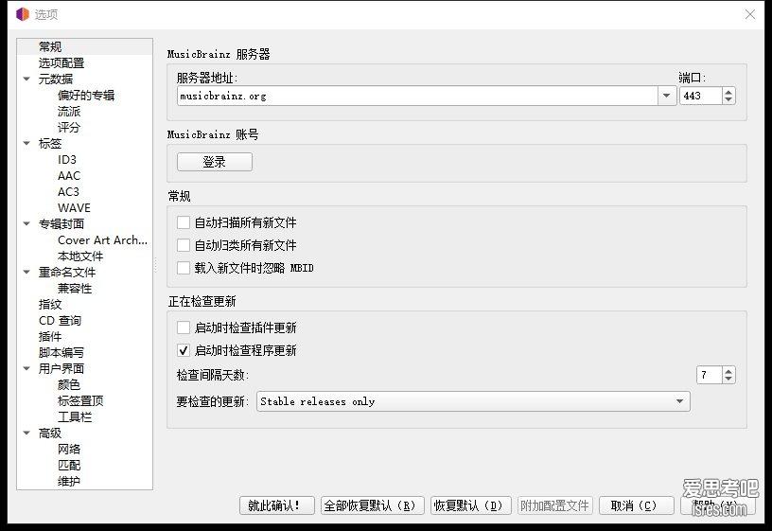Select 维护 advanced settings
The width and height of the screenshot is (772, 531).
(68, 481)
